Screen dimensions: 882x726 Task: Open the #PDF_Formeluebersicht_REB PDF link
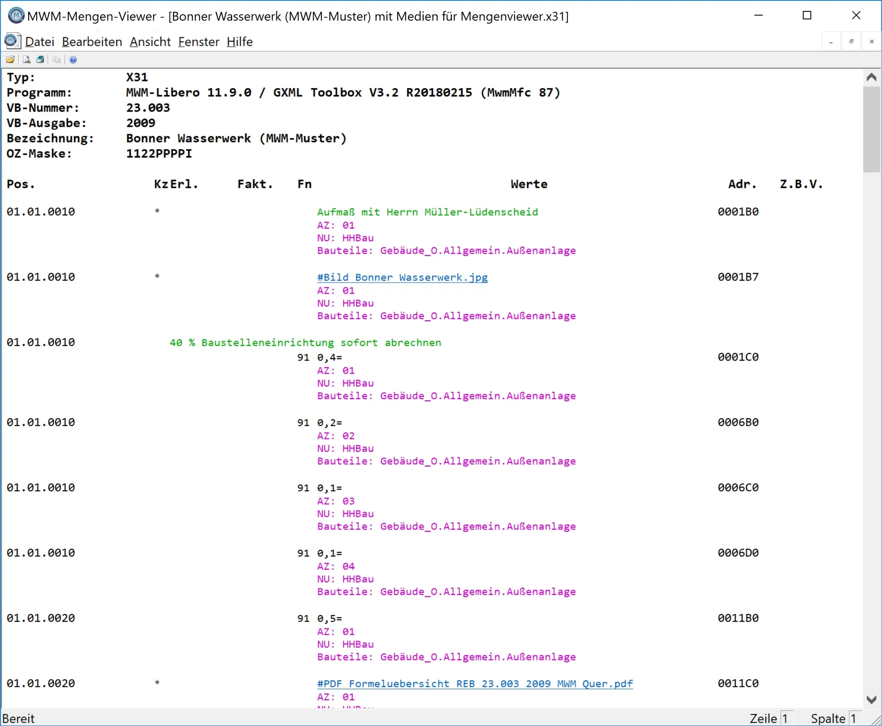(475, 683)
